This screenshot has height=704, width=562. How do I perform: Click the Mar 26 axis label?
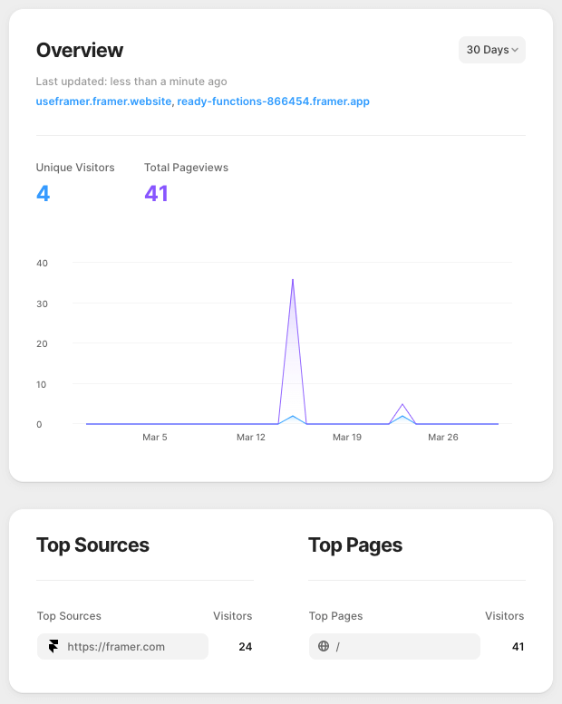443,438
